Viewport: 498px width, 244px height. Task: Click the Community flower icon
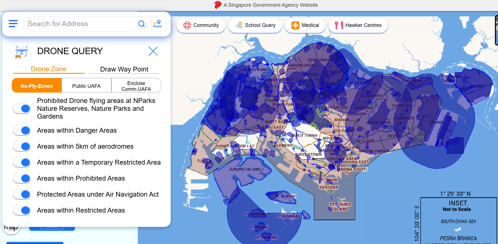coord(187,25)
